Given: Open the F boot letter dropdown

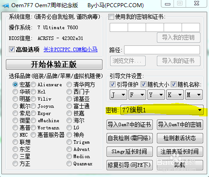Looking at the screenshot, I should click(x=137, y=95).
